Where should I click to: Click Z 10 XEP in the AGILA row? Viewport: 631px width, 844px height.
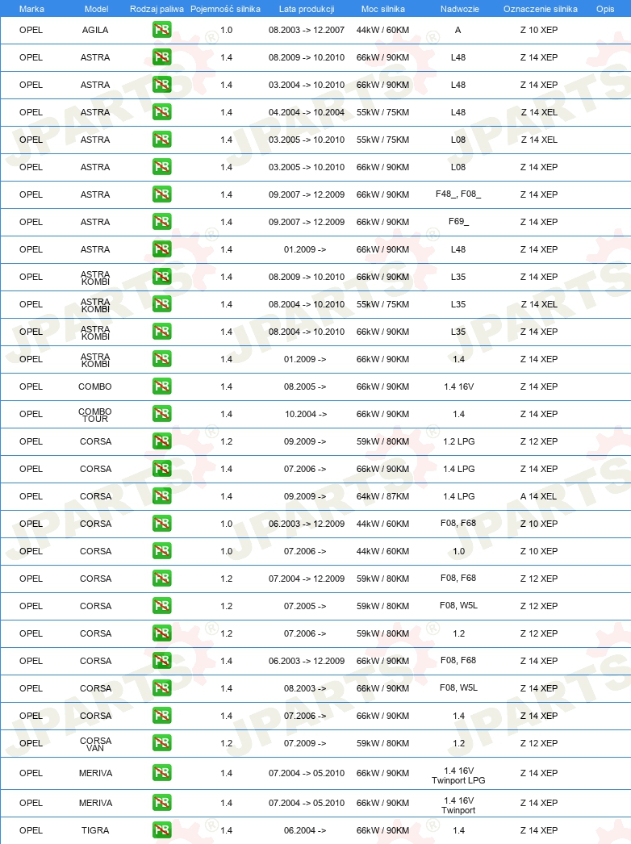tap(539, 30)
